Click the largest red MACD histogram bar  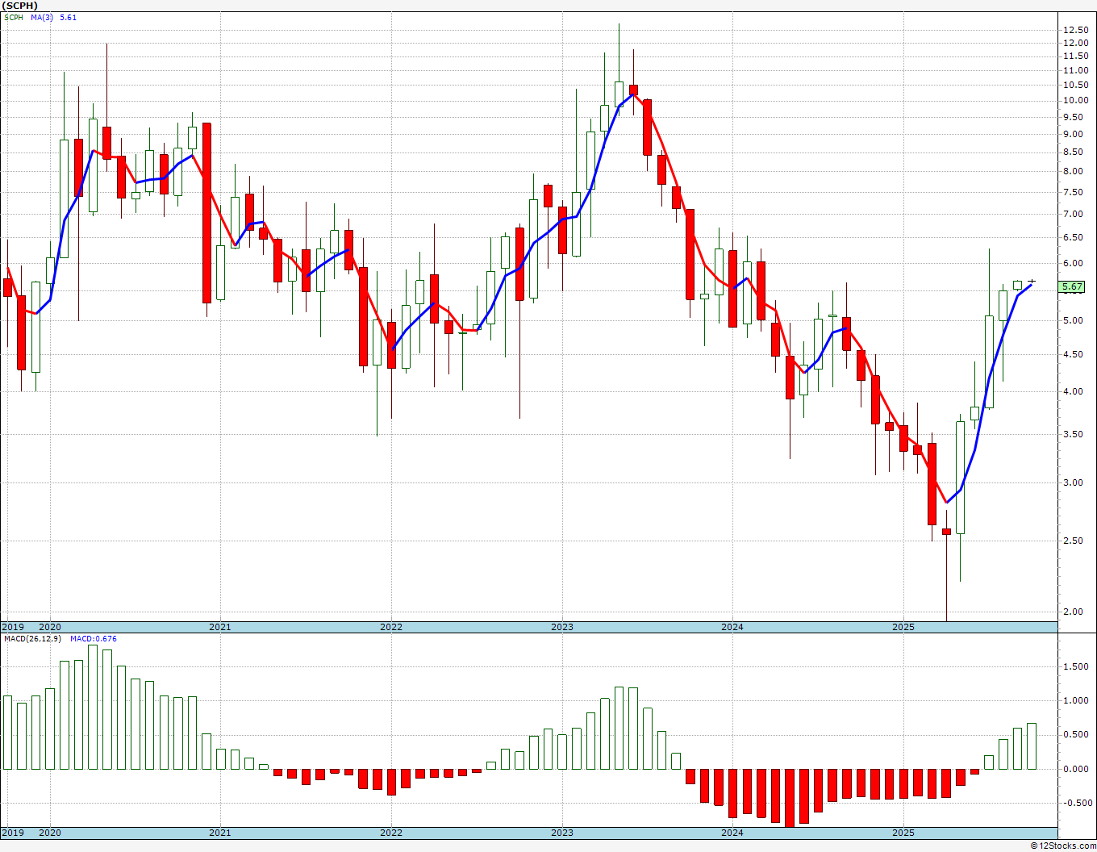pyautogui.click(x=790, y=798)
